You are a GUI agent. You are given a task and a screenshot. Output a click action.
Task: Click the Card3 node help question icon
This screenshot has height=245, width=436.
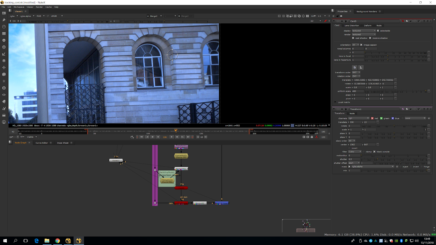point(424,21)
